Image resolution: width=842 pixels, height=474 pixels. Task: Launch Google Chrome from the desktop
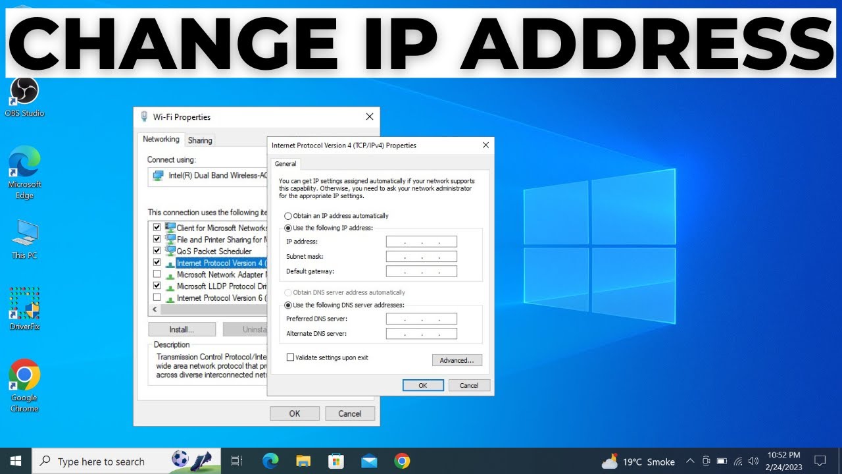[x=24, y=386]
